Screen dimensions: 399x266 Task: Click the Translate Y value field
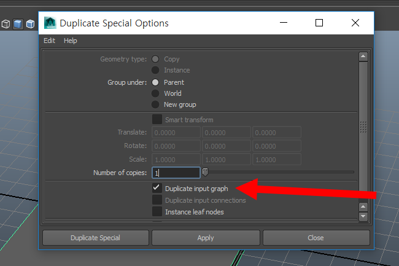(227, 132)
